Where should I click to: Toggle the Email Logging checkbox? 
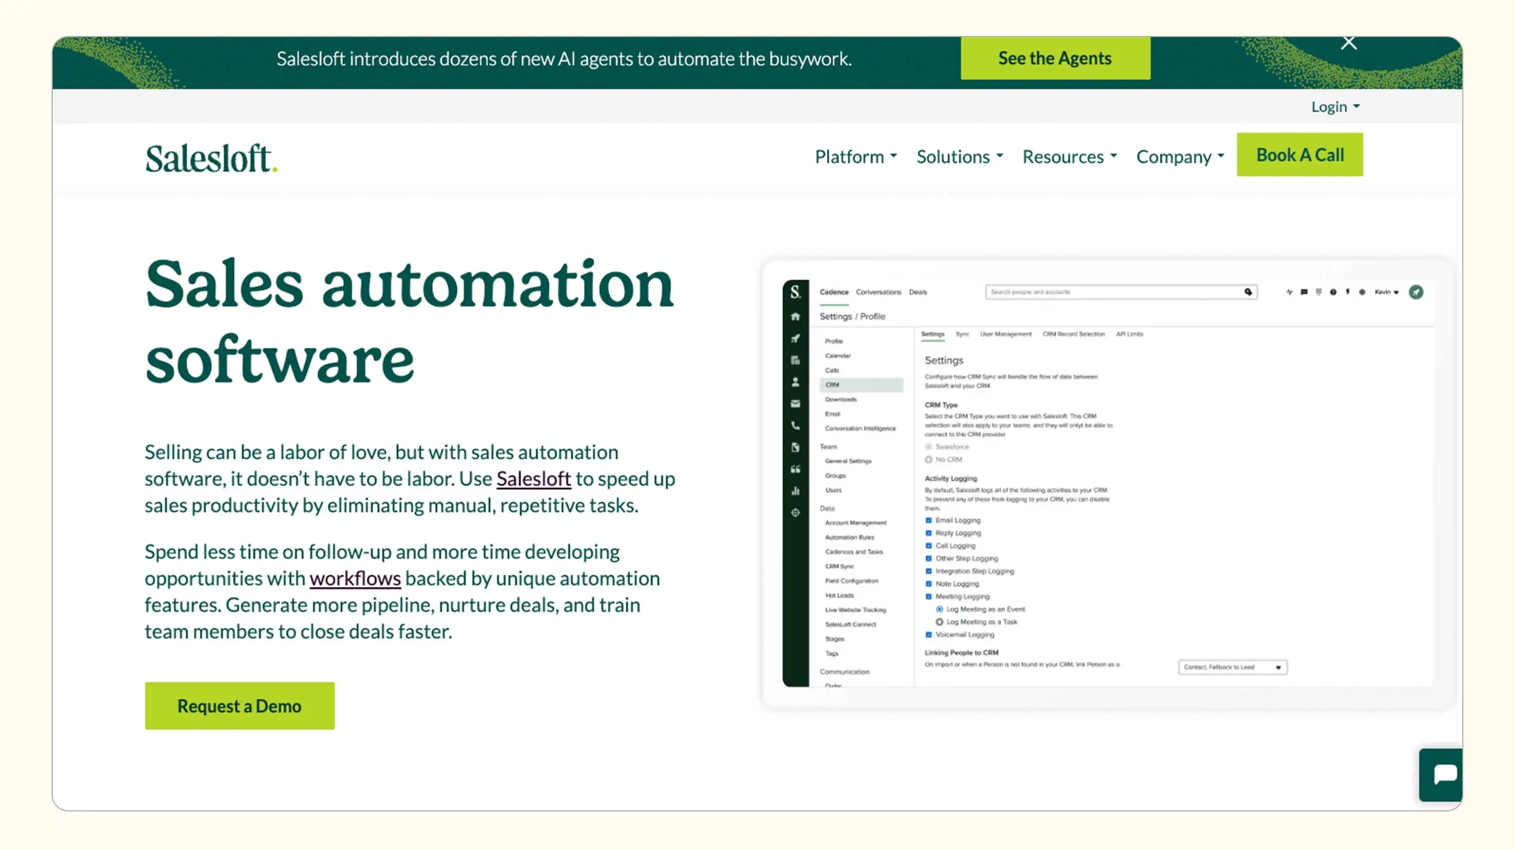pos(929,520)
